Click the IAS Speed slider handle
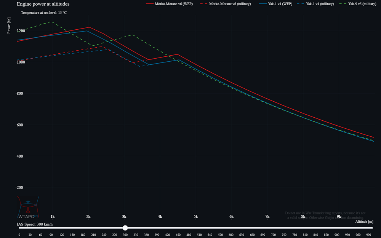Screen dimensions: 381x238 (x=125, y=228)
